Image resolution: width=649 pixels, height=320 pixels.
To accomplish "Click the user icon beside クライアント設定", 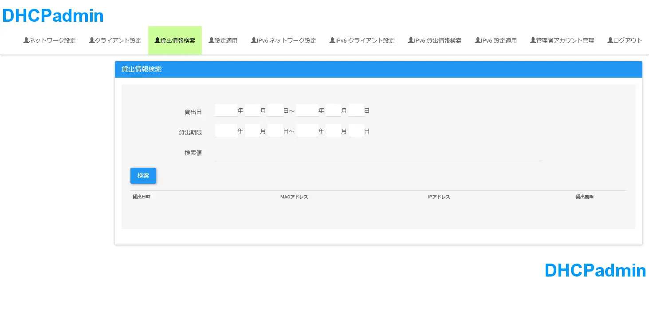I will coord(92,40).
